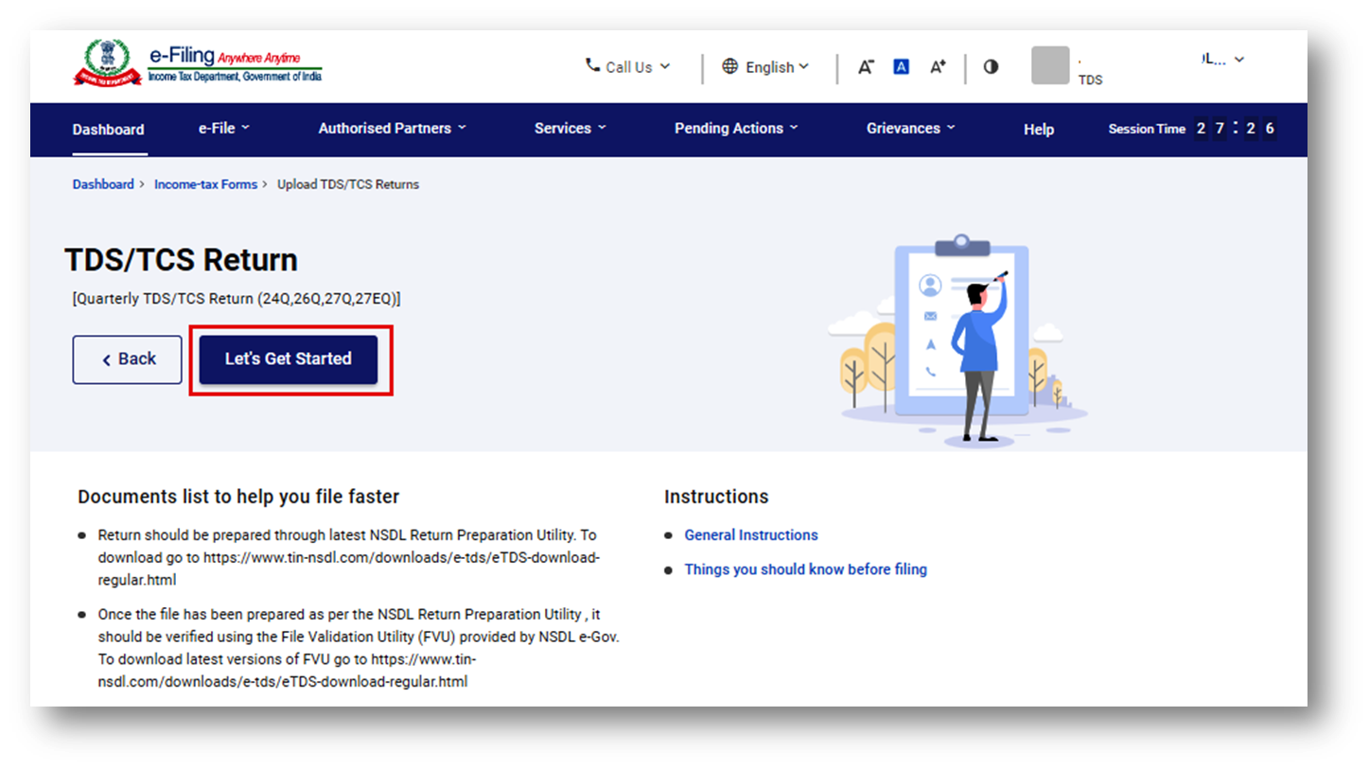
Task: Open the Authorised Partners menu
Action: pos(392,129)
